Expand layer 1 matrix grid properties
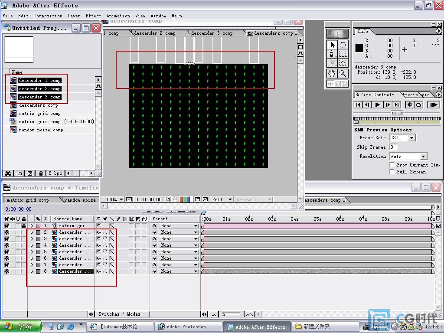This screenshot has height=333, width=444. pyautogui.click(x=32, y=225)
